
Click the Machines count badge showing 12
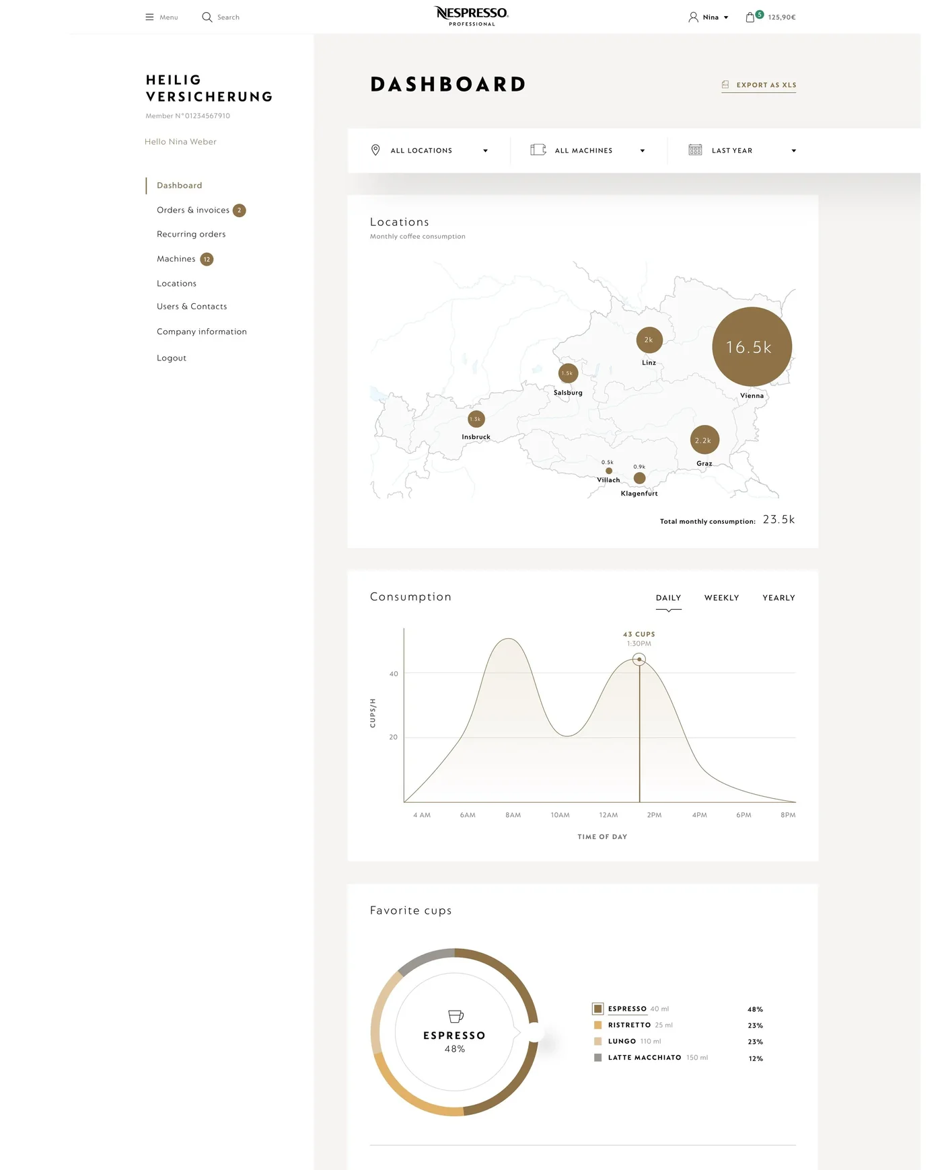[207, 259]
